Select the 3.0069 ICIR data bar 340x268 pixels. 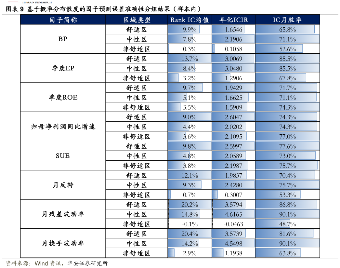[x=233, y=59]
